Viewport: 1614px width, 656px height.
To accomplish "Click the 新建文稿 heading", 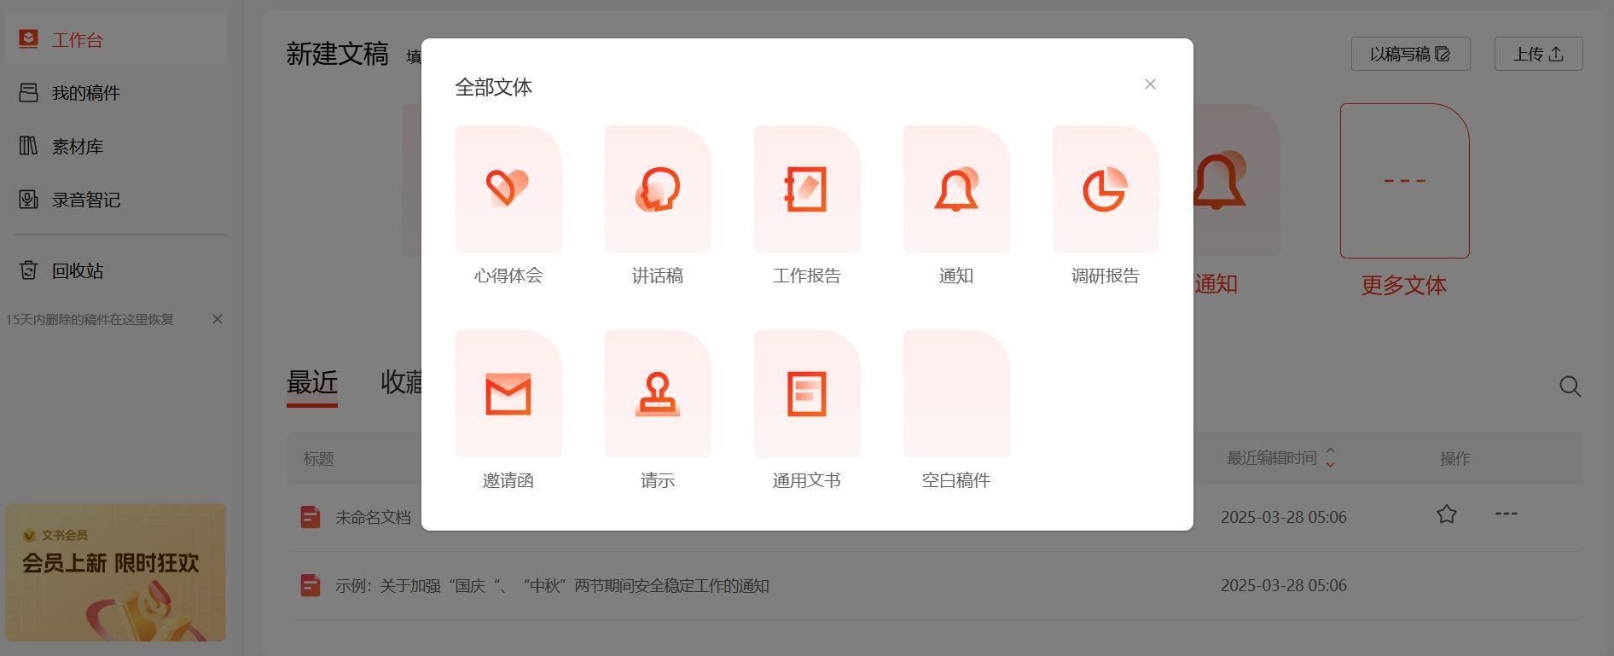I will pos(338,54).
